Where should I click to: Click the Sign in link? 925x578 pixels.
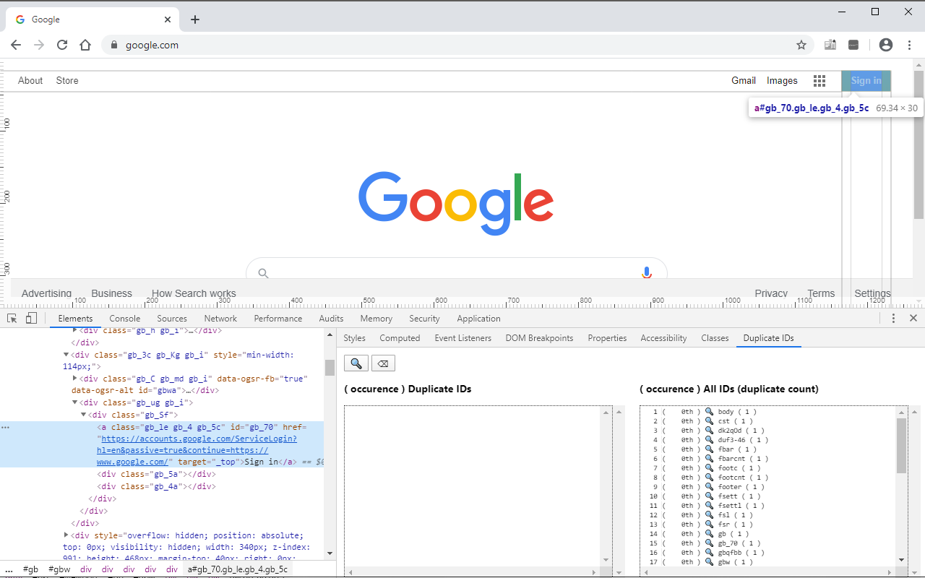pos(865,80)
